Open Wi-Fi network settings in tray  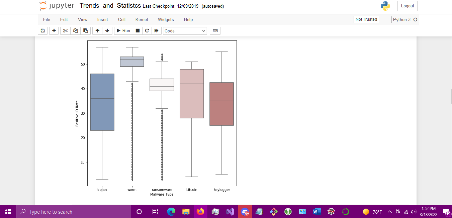click(406, 212)
